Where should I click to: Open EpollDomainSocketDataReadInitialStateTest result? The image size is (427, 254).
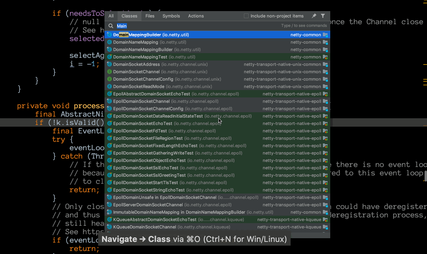[x=217, y=116]
